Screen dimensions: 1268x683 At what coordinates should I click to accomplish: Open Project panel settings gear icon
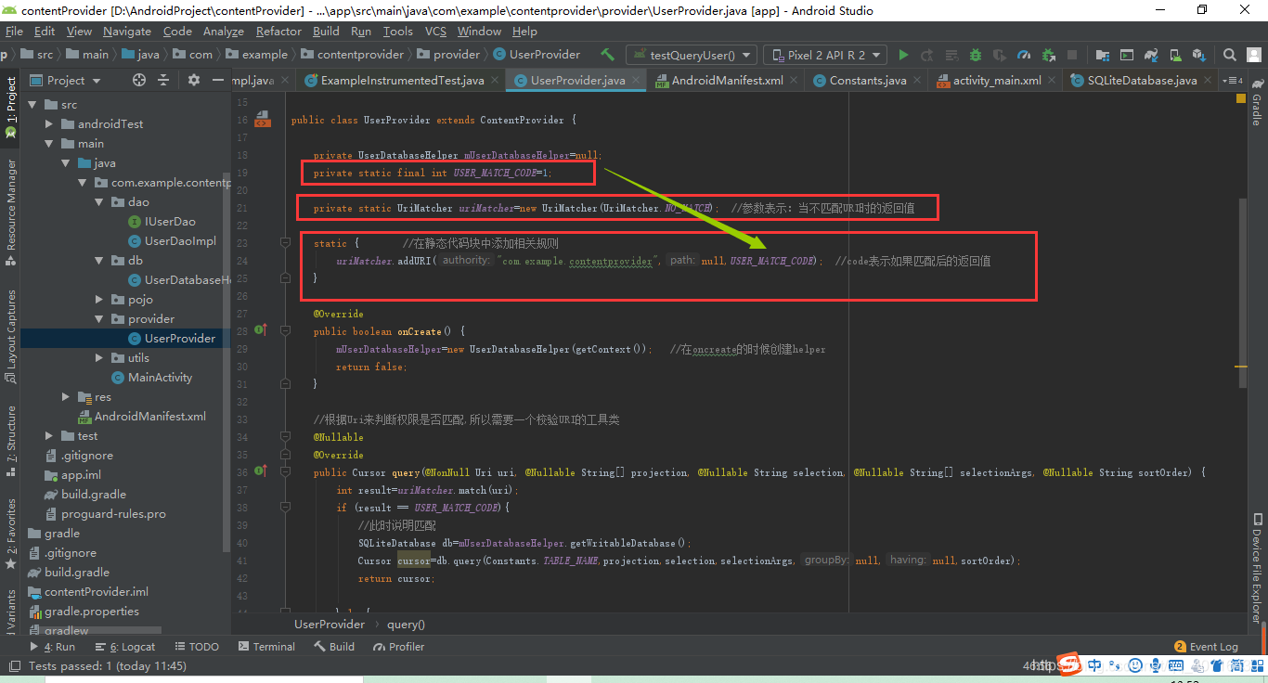(x=194, y=81)
